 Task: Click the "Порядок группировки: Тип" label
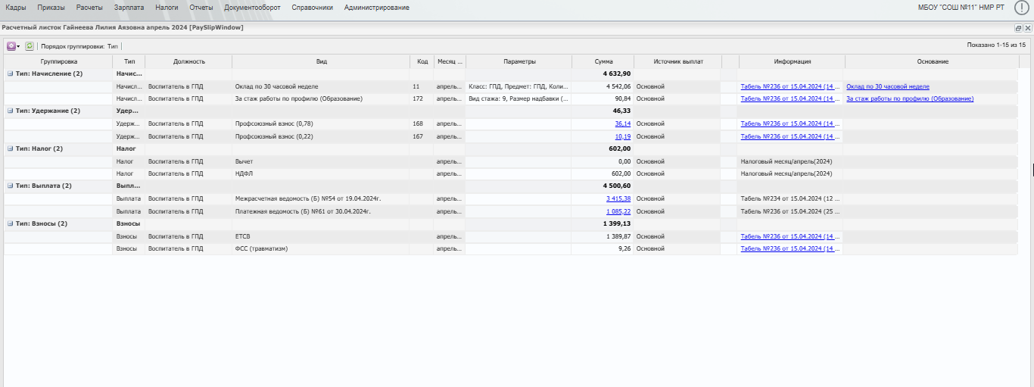(x=79, y=46)
